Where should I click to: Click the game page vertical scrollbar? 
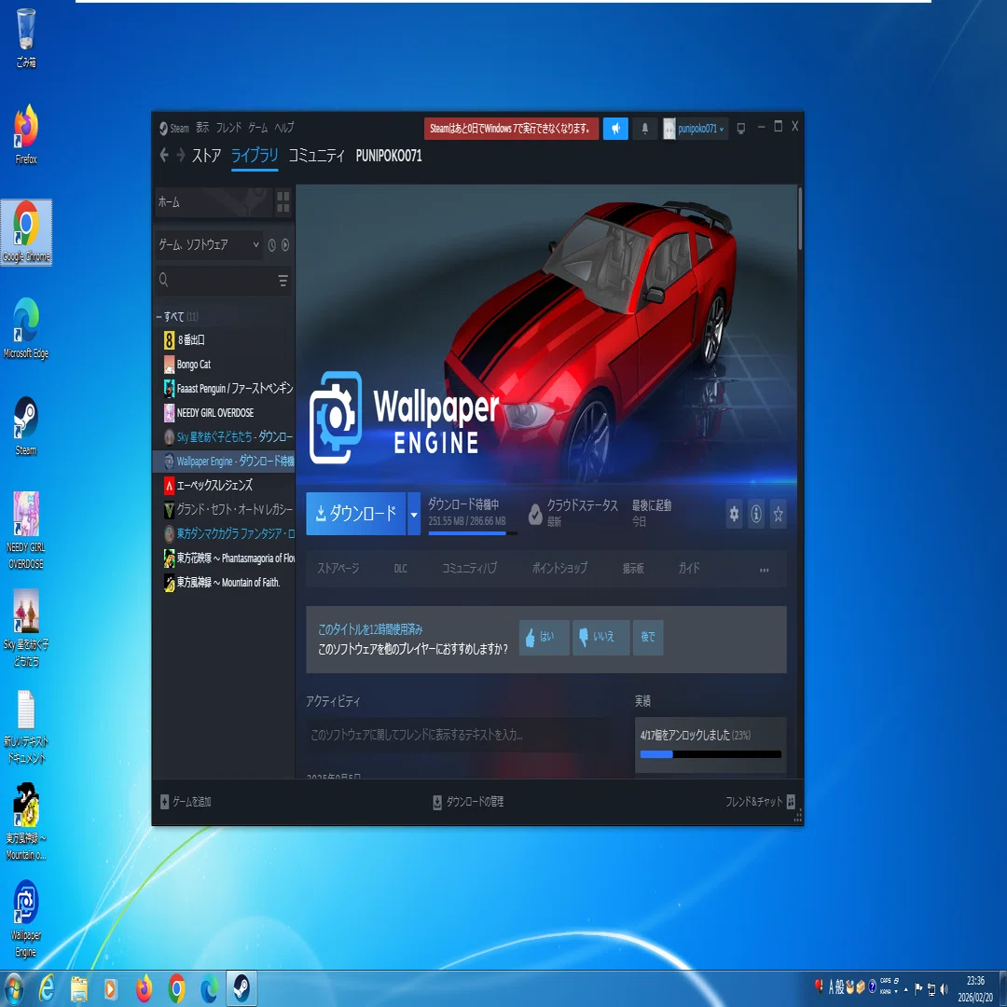[x=800, y=219]
